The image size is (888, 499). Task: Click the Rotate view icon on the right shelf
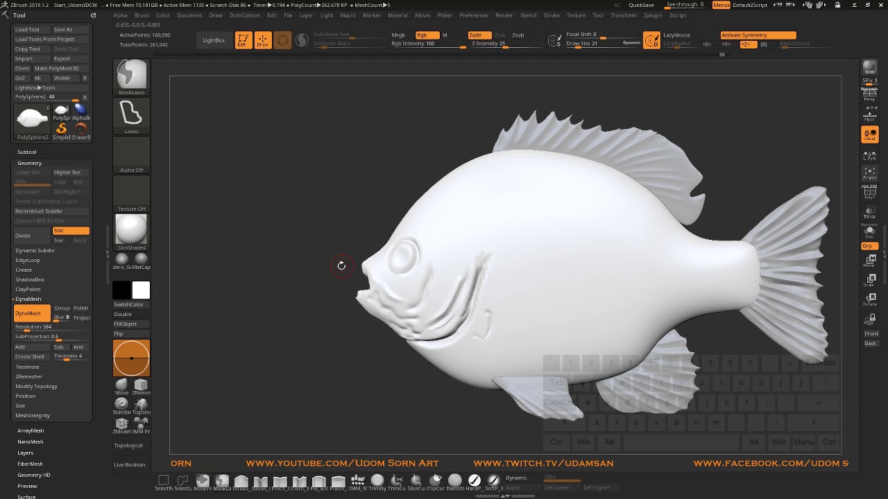pyautogui.click(x=869, y=299)
